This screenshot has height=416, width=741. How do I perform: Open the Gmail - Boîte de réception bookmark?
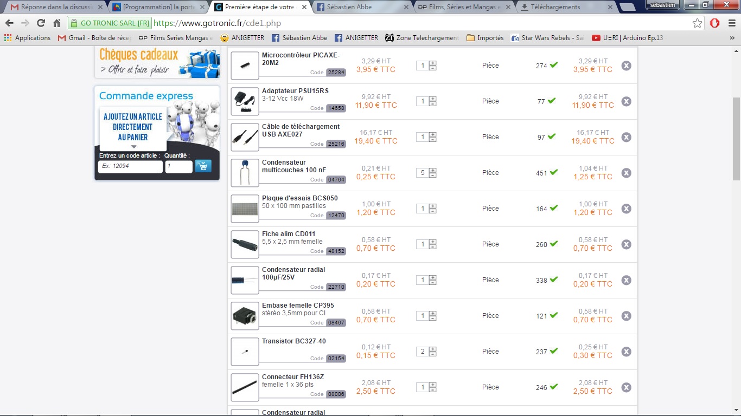click(94, 38)
